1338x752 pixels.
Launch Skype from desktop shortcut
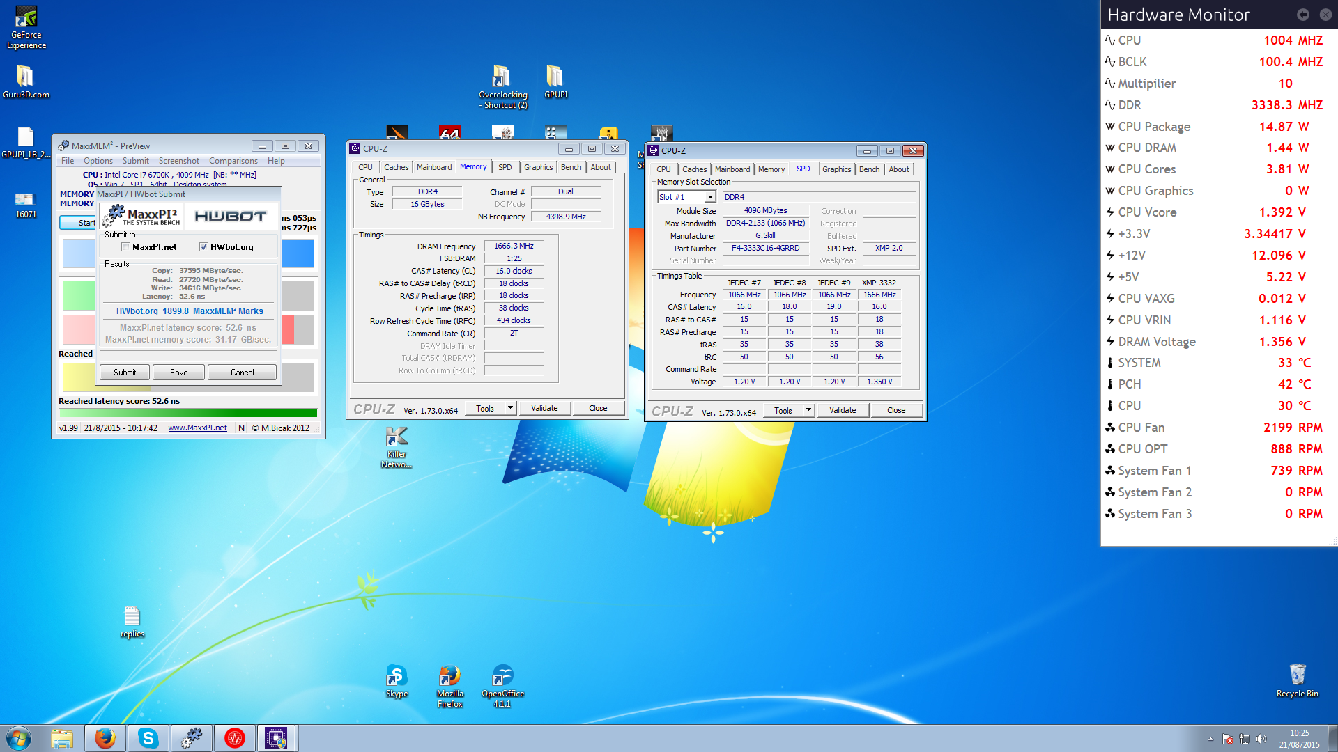click(x=397, y=681)
